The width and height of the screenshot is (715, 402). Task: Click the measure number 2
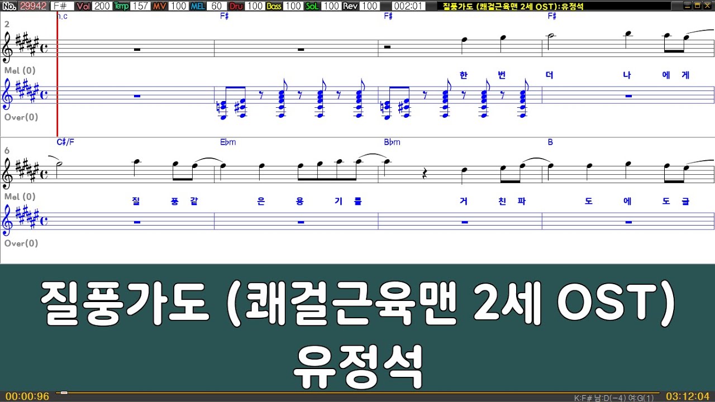point(7,25)
